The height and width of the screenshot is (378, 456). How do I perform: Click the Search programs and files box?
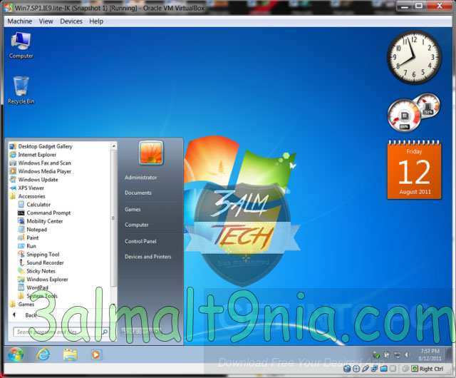[x=61, y=332]
